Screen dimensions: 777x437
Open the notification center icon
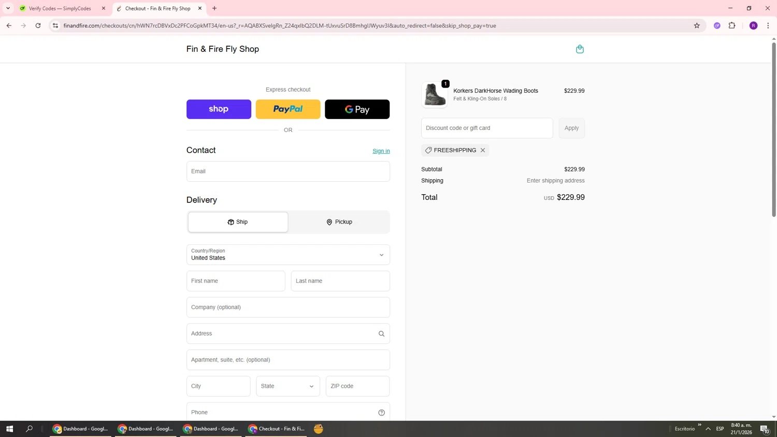coord(765,429)
